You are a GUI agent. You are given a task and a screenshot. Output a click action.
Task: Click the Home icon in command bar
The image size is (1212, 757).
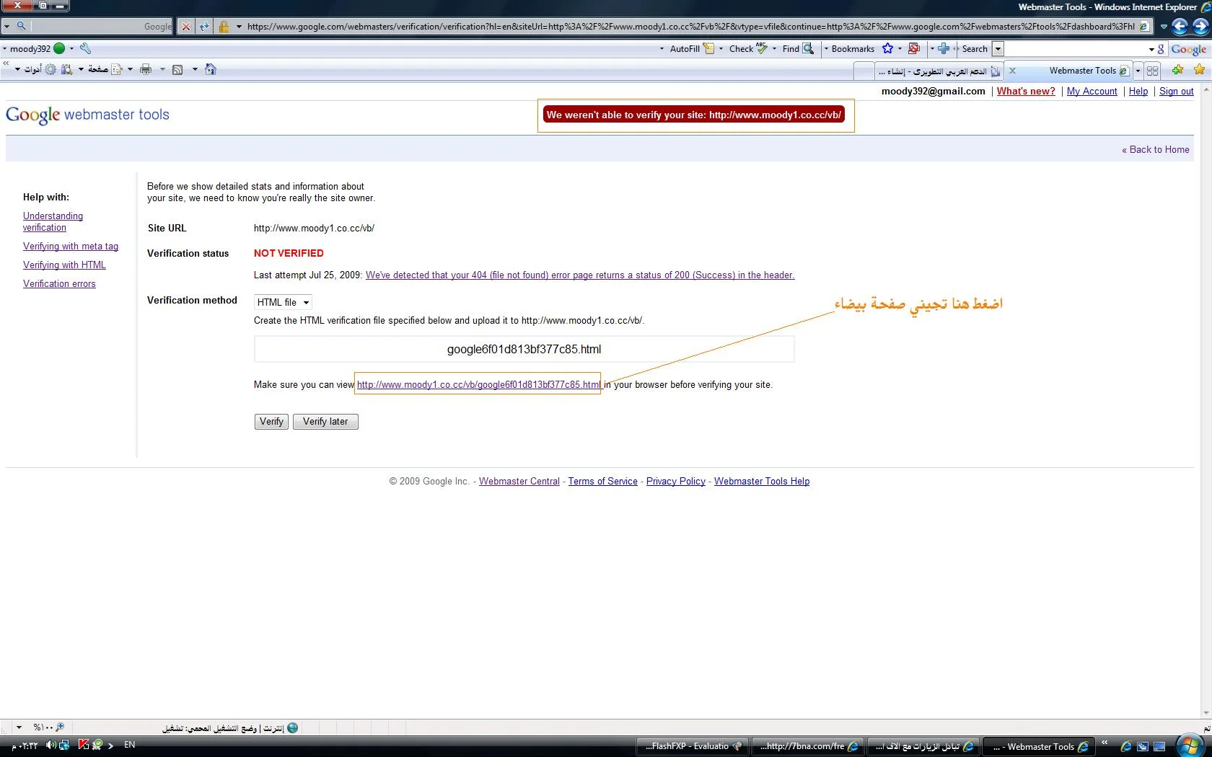click(x=211, y=70)
